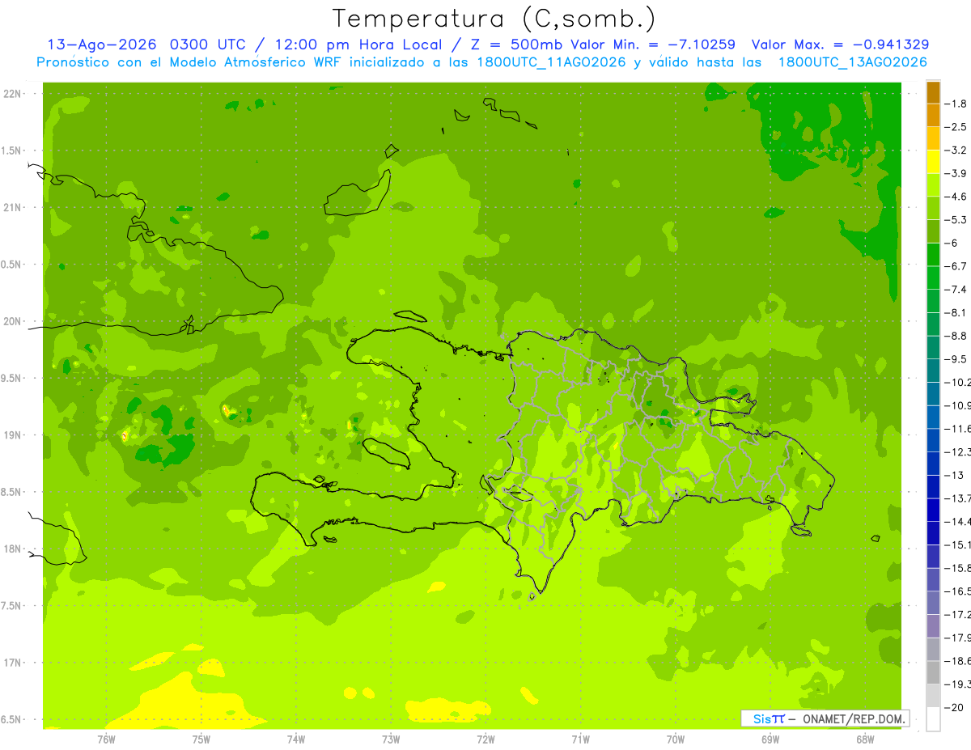Viewport: 971px width, 750px height.
Task: Pick the green swatch between -6.7 and -7.4
Action: [x=933, y=278]
